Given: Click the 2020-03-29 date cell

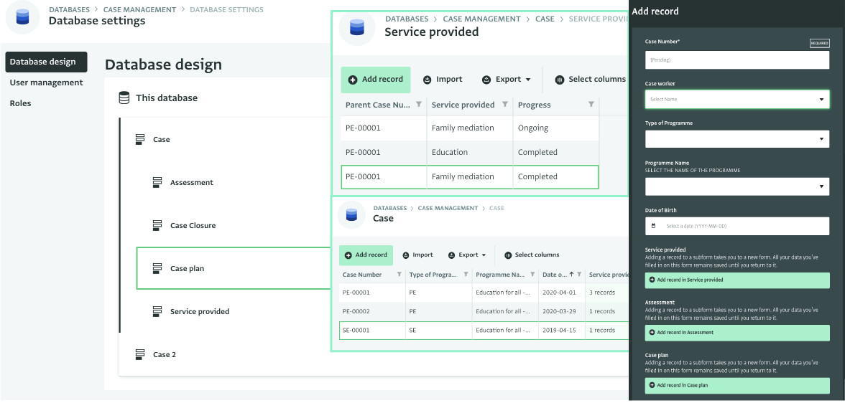Looking at the screenshot, I should (x=562, y=311).
